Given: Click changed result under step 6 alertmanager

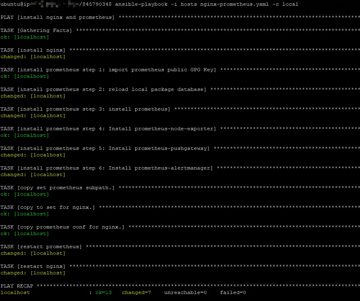Looking at the screenshot, I should coord(33,174).
